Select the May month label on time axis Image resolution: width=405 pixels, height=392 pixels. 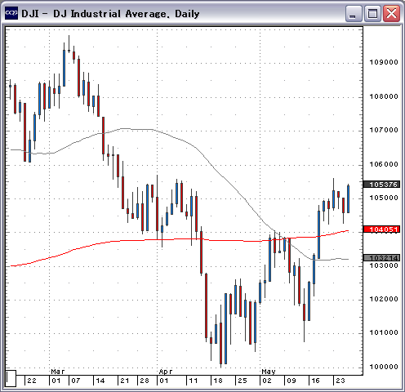(x=269, y=372)
